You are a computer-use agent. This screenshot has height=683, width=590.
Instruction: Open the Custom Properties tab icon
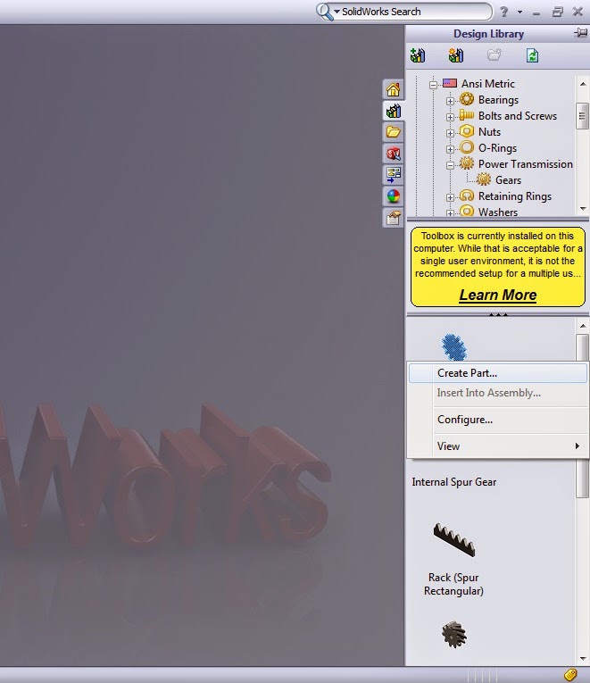point(394,217)
